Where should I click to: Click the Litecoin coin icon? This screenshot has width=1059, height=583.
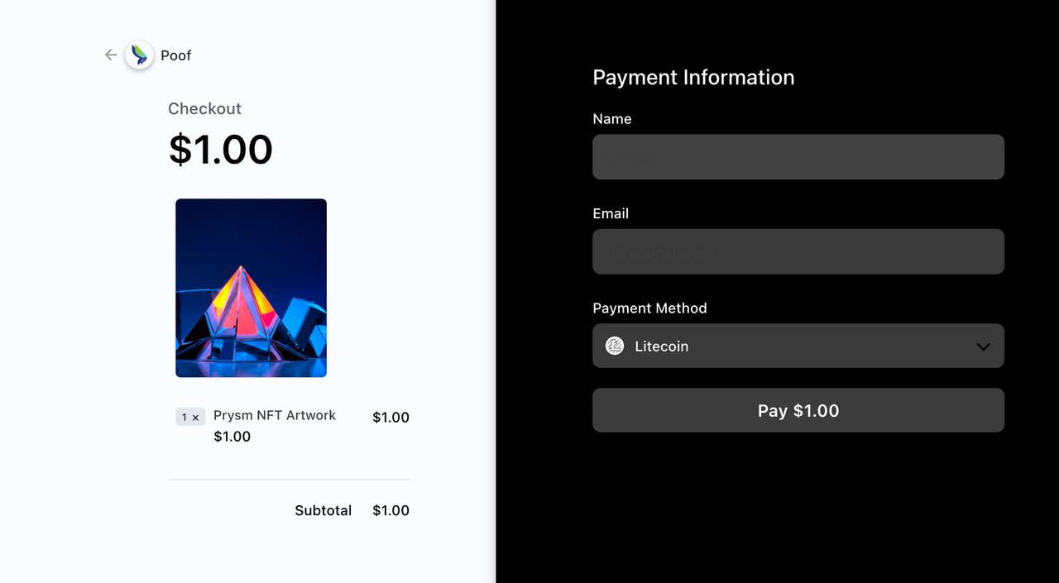[614, 346]
